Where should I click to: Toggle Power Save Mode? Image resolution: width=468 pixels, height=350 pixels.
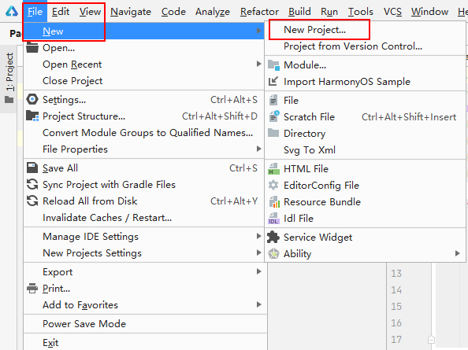click(x=84, y=324)
